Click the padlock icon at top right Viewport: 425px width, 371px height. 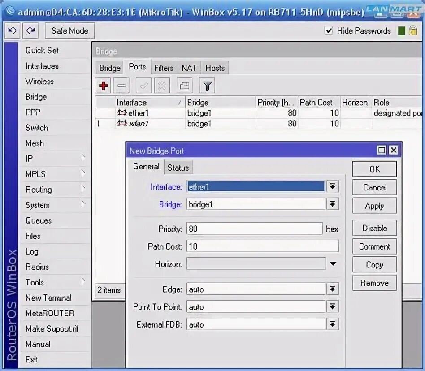pos(413,30)
